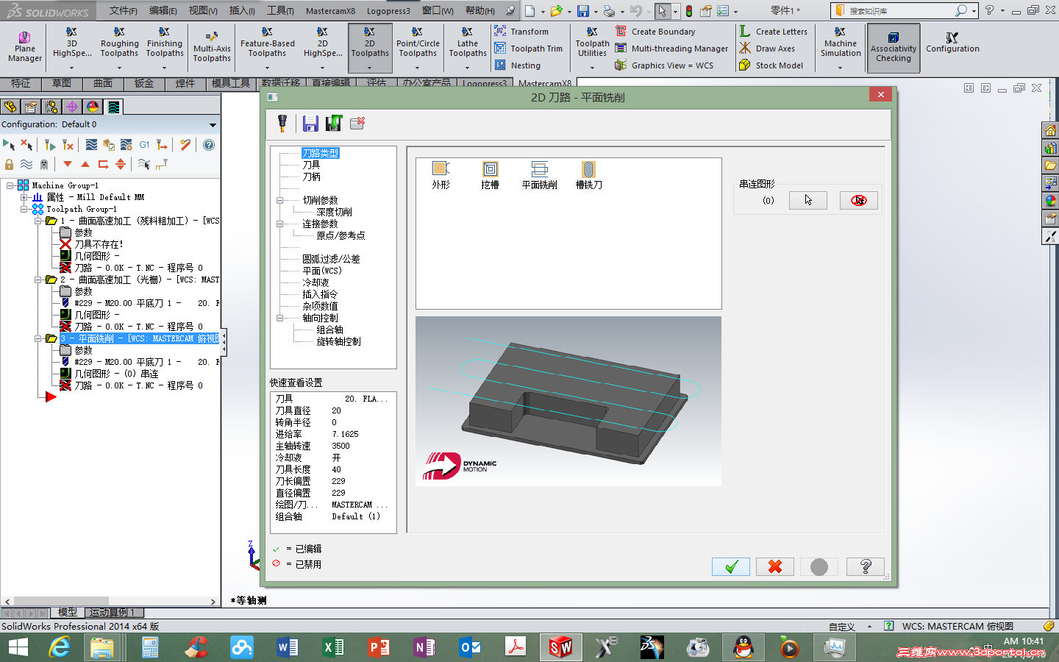Open the MastercamX8 menu
The width and height of the screenshot is (1059, 662).
pos(330,11)
